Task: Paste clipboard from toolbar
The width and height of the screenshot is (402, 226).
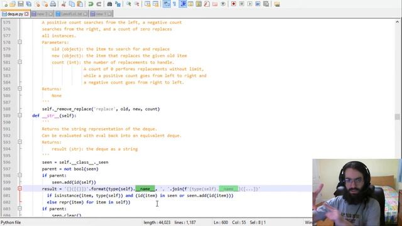Action: 80,4
